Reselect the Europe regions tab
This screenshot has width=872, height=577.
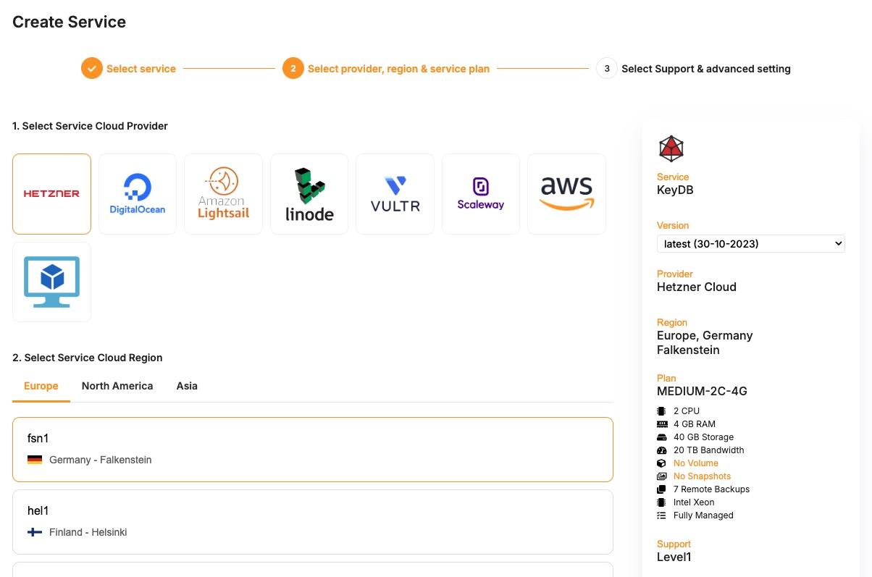[41, 386]
